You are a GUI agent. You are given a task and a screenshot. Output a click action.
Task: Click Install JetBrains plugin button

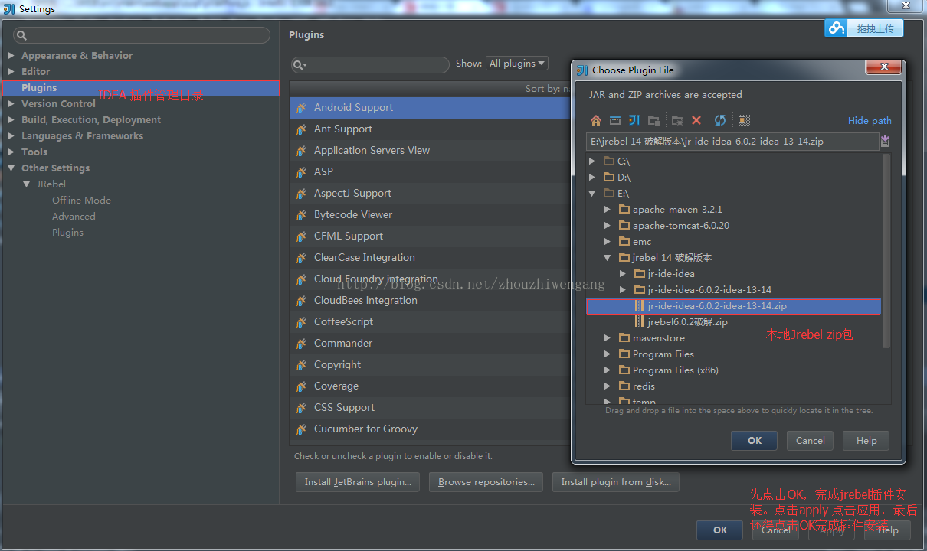click(x=358, y=482)
